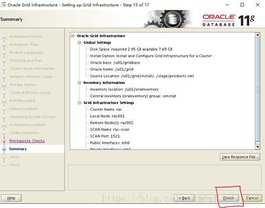Click the ASM Password step node icon

tap(4, 101)
